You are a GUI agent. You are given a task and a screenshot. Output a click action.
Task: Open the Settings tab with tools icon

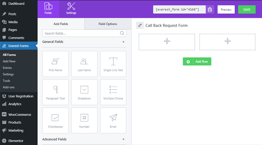(71, 9)
